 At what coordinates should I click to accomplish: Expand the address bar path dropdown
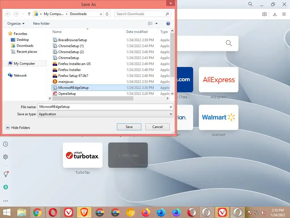(101, 14)
